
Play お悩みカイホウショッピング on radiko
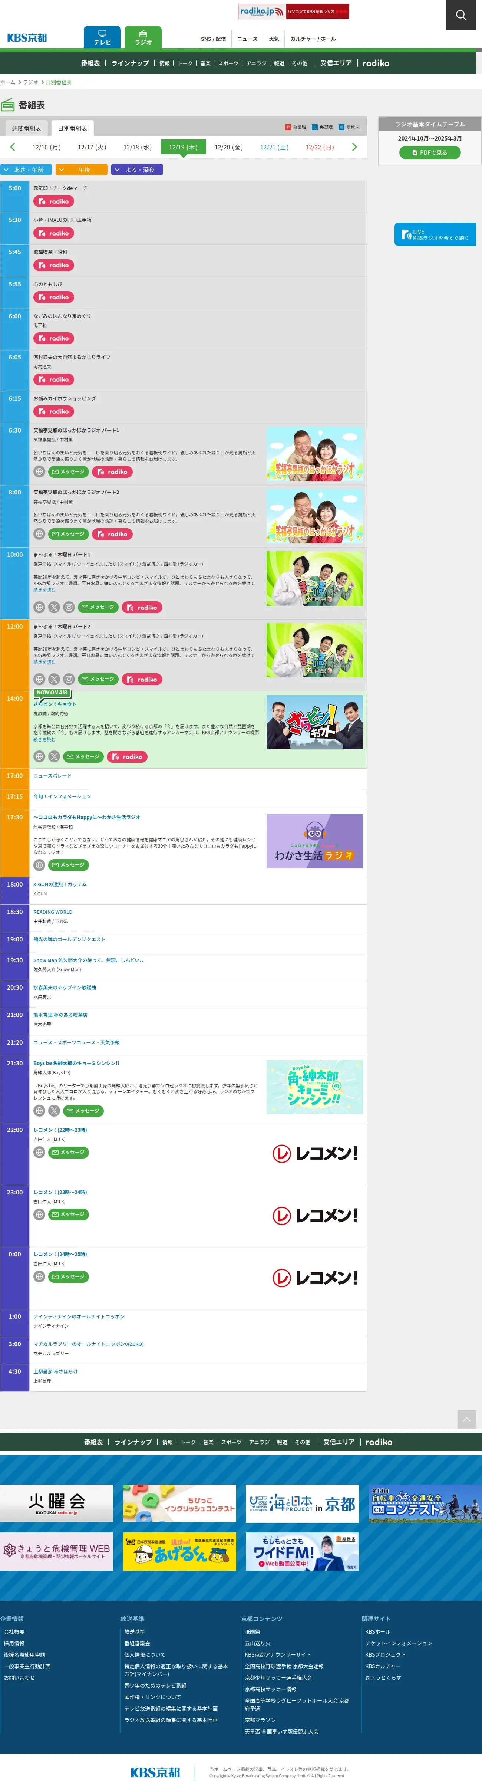tap(53, 412)
